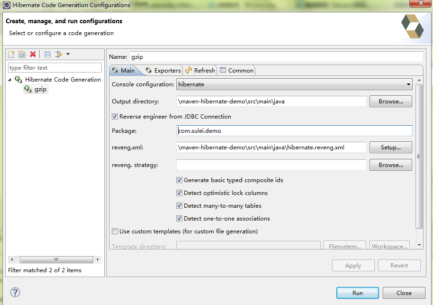The height and width of the screenshot is (305, 433).
Task: Click the tree scrollbar left arrow
Action: 11,259
